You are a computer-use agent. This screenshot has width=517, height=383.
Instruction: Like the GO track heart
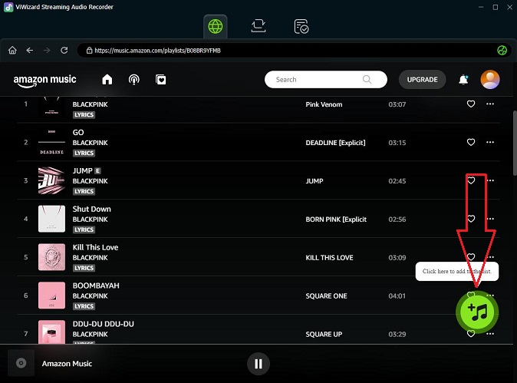[x=471, y=142]
